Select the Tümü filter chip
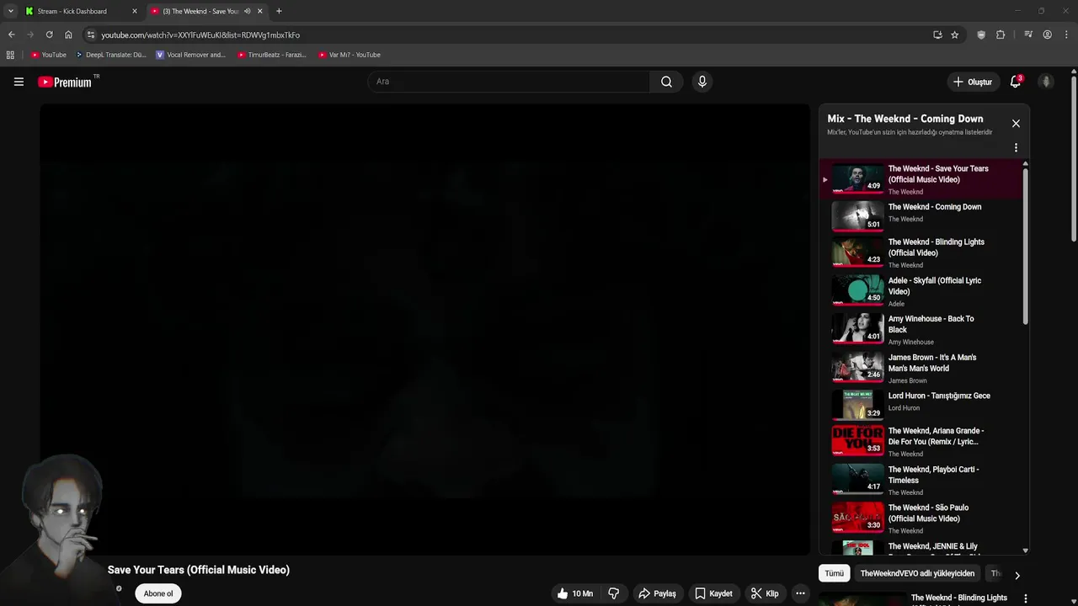The image size is (1078, 606). [834, 573]
